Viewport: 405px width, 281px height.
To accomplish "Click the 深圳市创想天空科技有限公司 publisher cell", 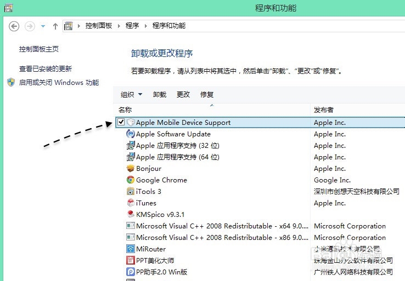I will tap(357, 191).
